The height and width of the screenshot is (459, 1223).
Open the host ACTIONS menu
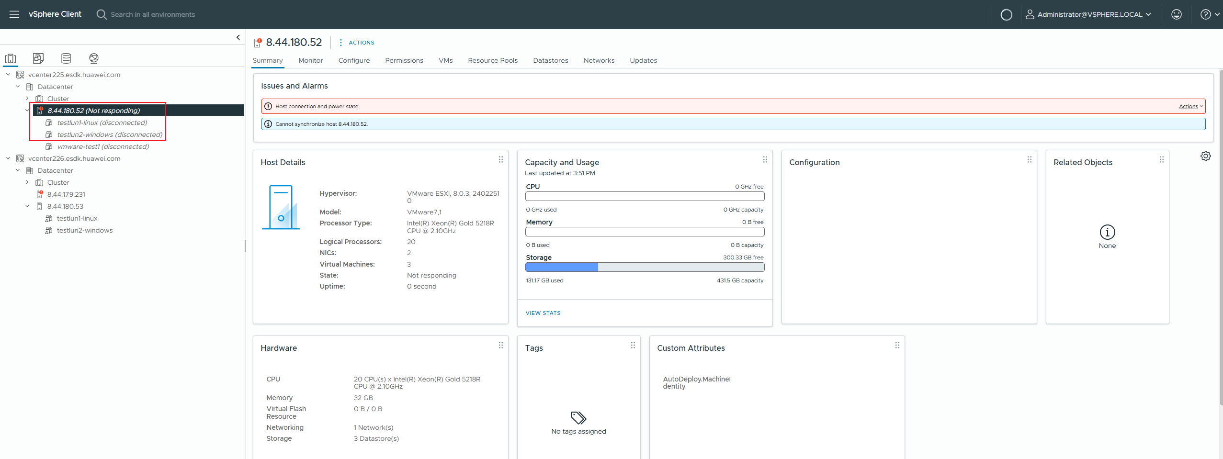click(x=357, y=43)
